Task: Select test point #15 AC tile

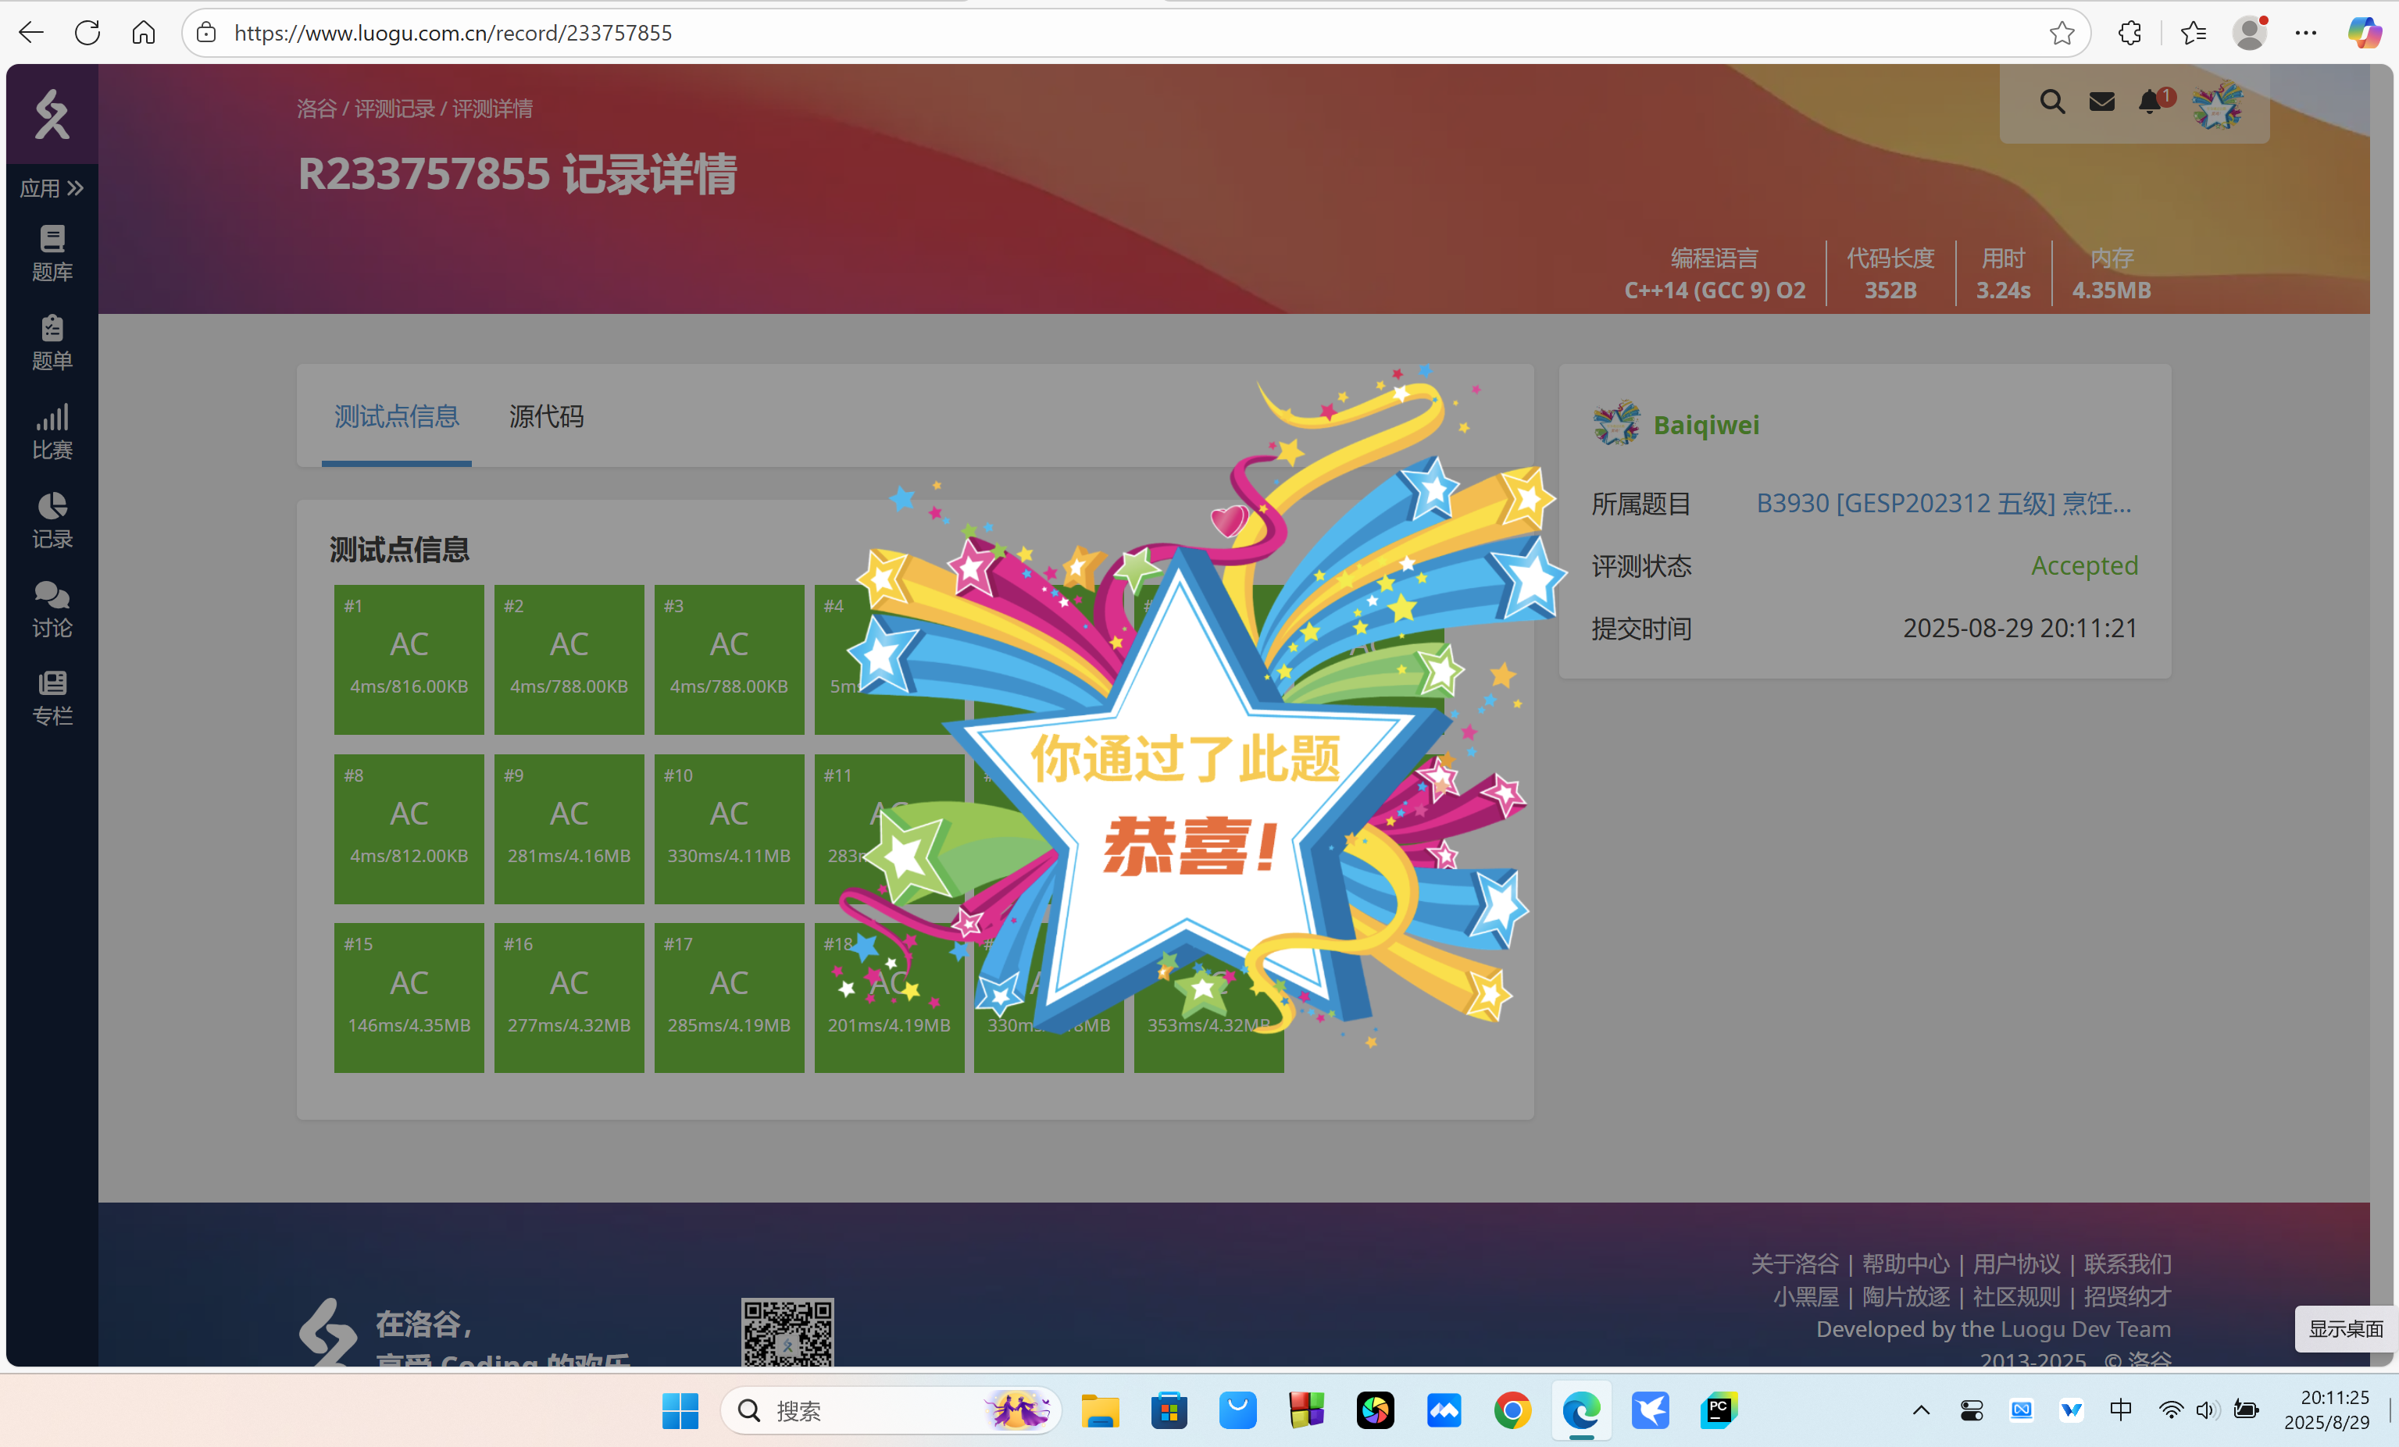Action: coord(409,997)
